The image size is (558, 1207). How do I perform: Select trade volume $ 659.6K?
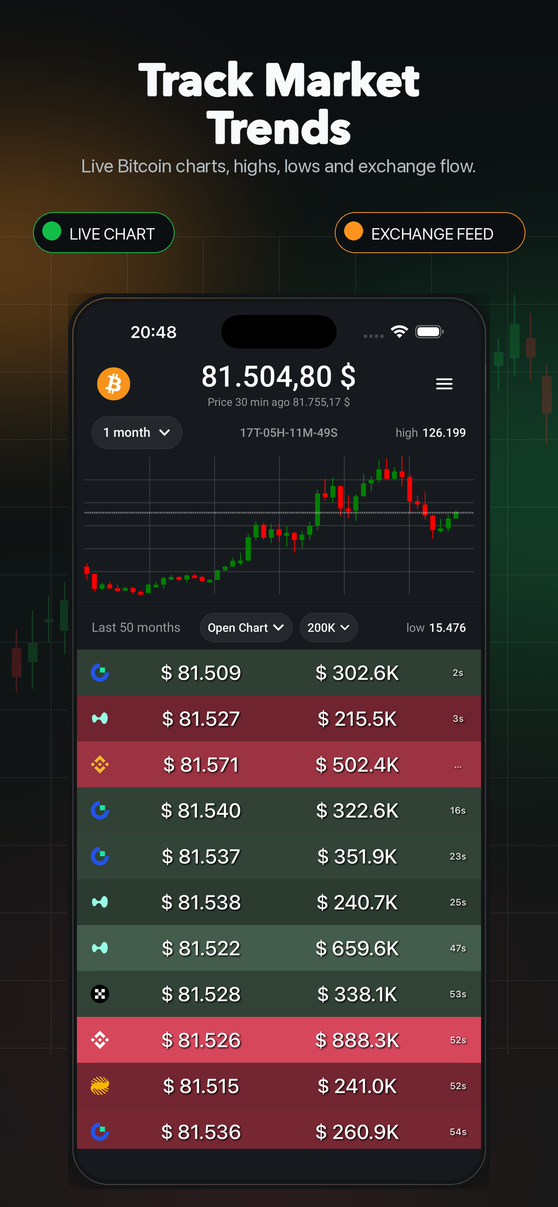[357, 948]
